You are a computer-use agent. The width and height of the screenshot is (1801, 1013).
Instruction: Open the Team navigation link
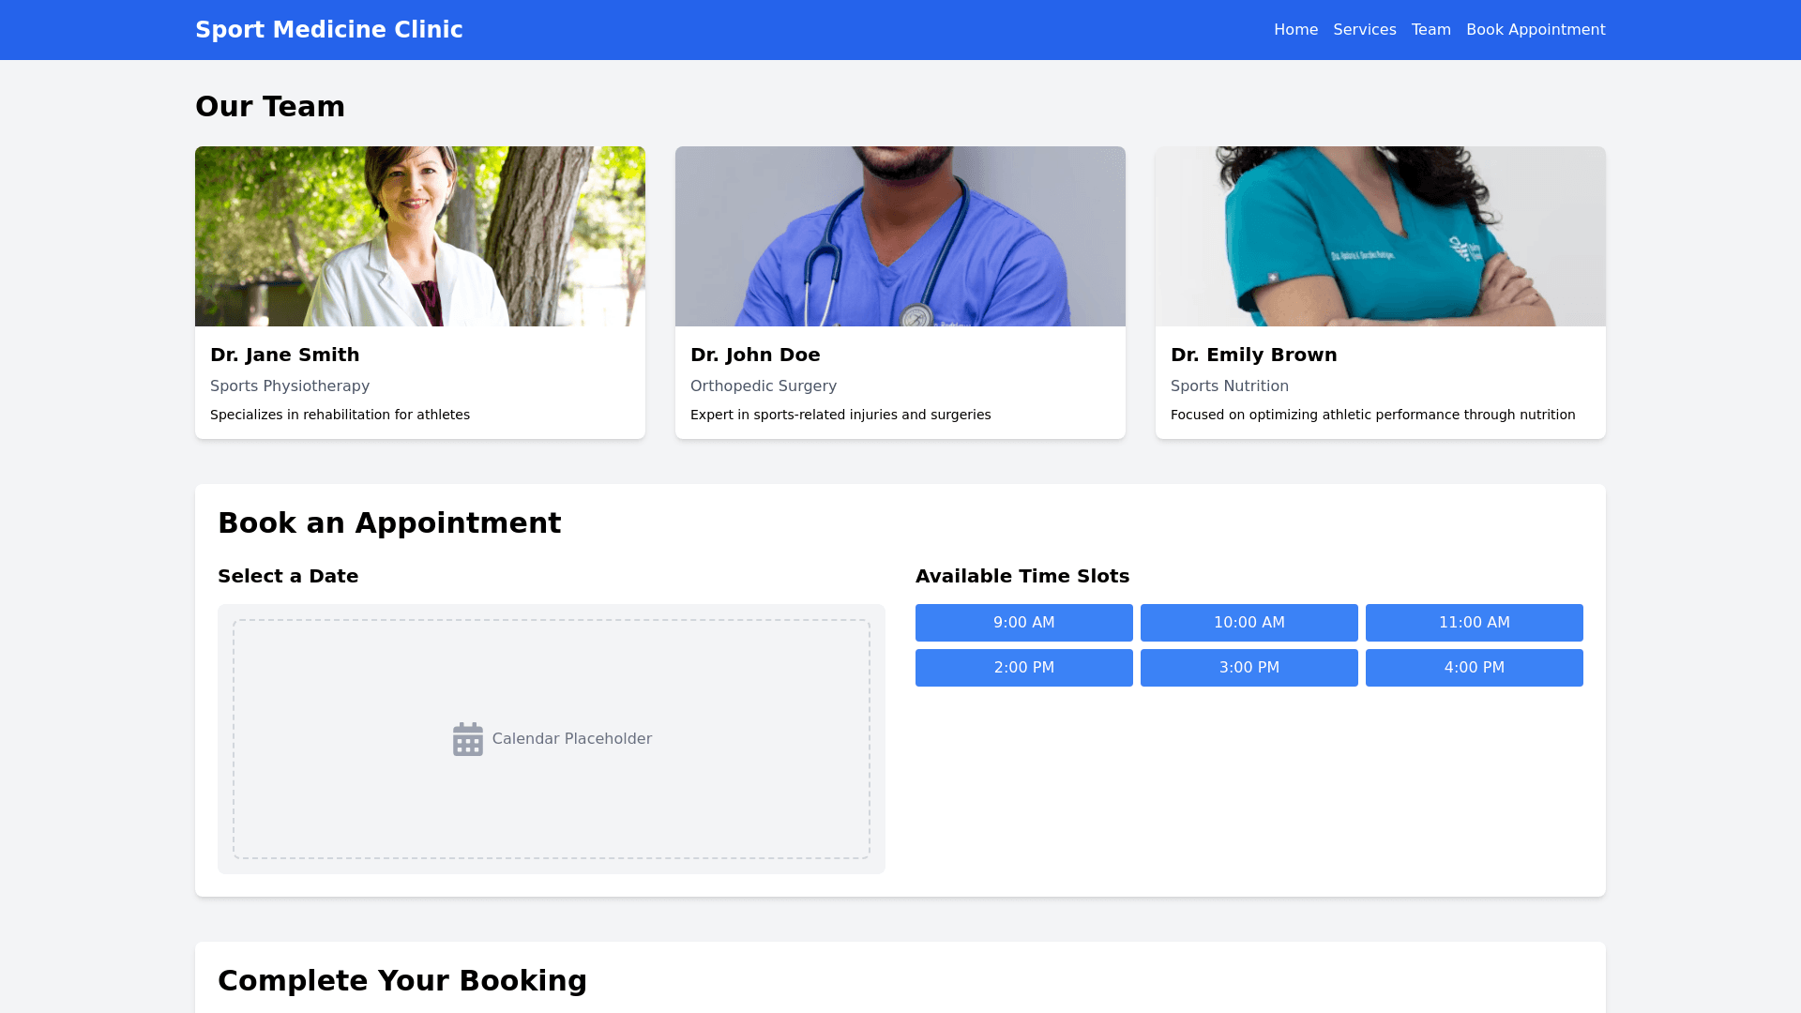(x=1430, y=30)
